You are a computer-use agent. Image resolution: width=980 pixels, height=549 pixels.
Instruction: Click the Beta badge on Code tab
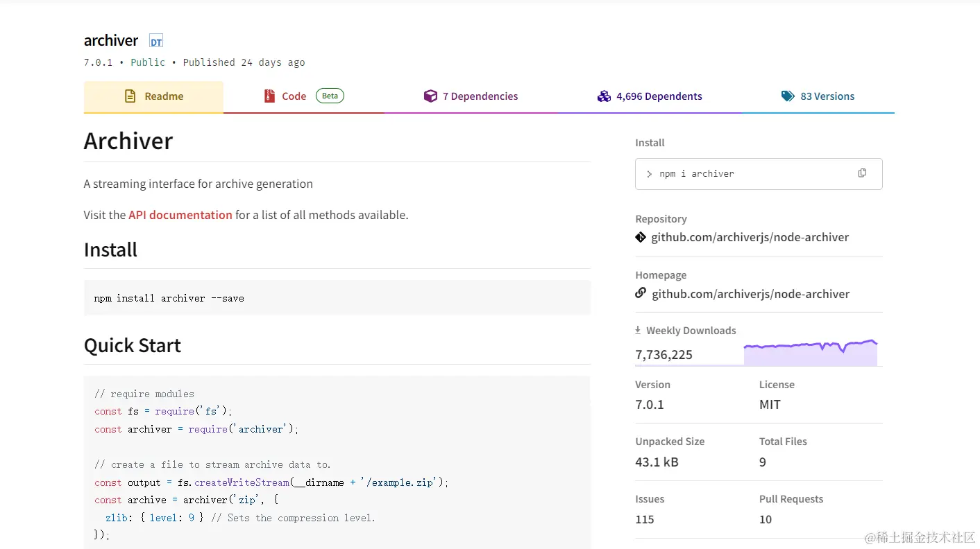coord(330,96)
